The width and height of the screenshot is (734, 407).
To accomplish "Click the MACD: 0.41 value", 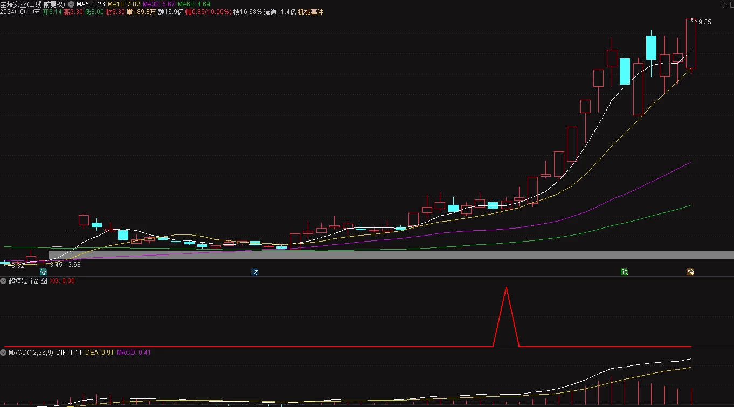I will pyautogui.click(x=134, y=353).
